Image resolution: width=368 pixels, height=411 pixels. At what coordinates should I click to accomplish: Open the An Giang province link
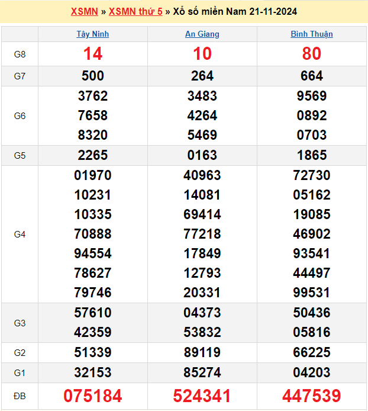coord(202,34)
